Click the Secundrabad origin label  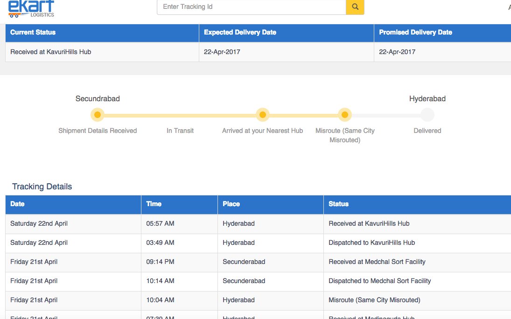98,99
